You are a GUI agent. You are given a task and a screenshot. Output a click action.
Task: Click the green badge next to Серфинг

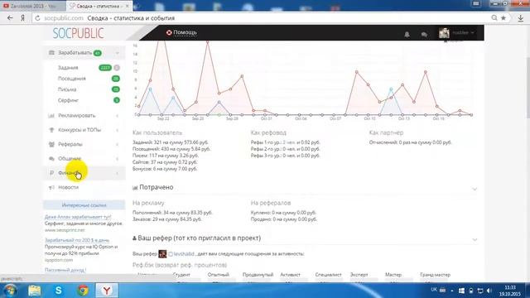point(117,100)
